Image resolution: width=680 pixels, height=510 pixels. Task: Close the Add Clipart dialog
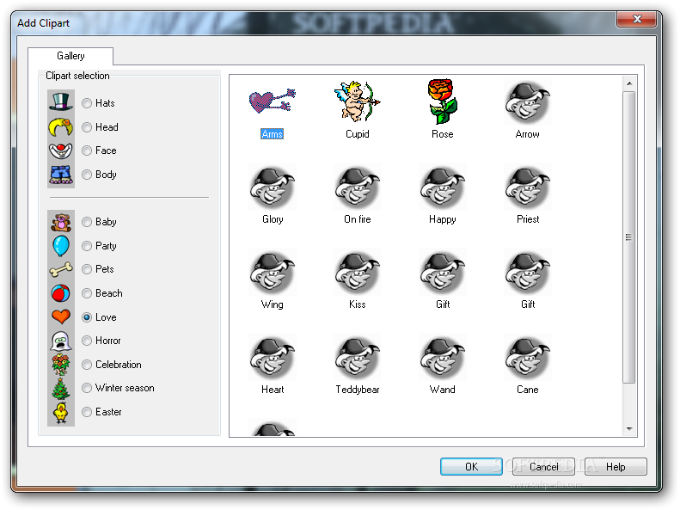pos(637,19)
